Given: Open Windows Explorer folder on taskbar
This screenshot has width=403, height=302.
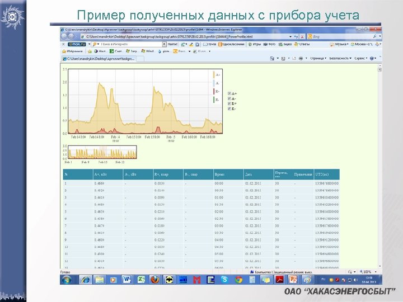Looking at the screenshot, I should (100, 280).
